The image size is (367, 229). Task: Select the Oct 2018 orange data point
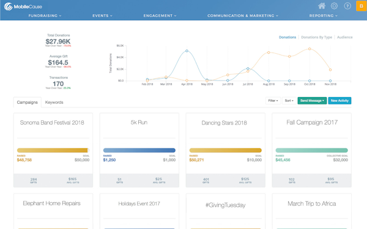point(310,49)
